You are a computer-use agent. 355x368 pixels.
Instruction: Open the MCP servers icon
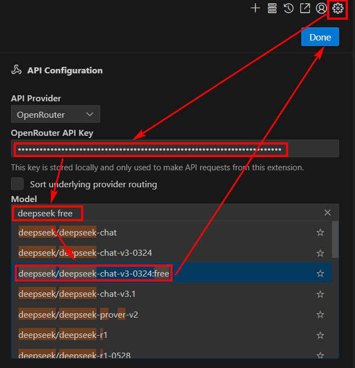272,8
